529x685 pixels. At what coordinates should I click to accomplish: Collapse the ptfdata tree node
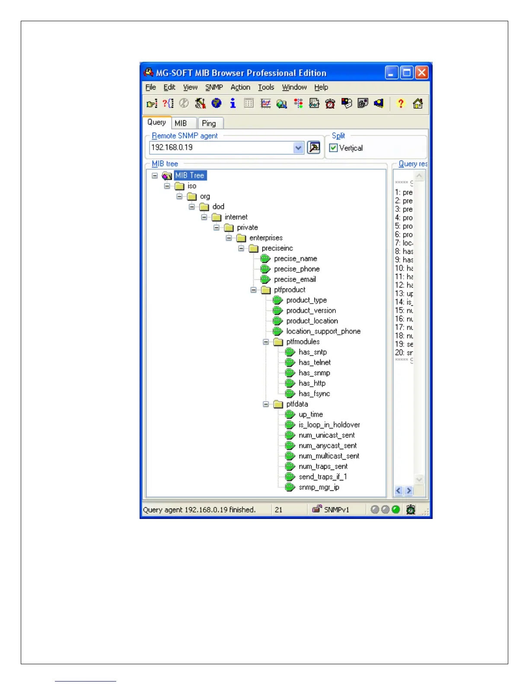pos(266,404)
